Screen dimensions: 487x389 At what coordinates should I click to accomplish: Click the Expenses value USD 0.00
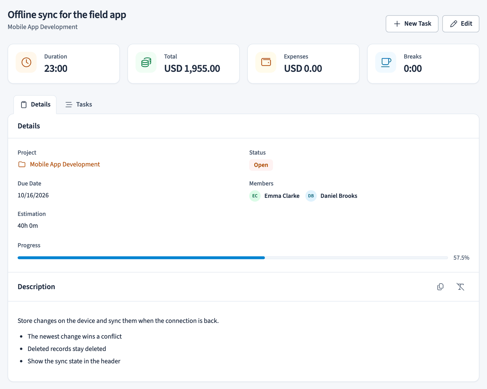303,68
